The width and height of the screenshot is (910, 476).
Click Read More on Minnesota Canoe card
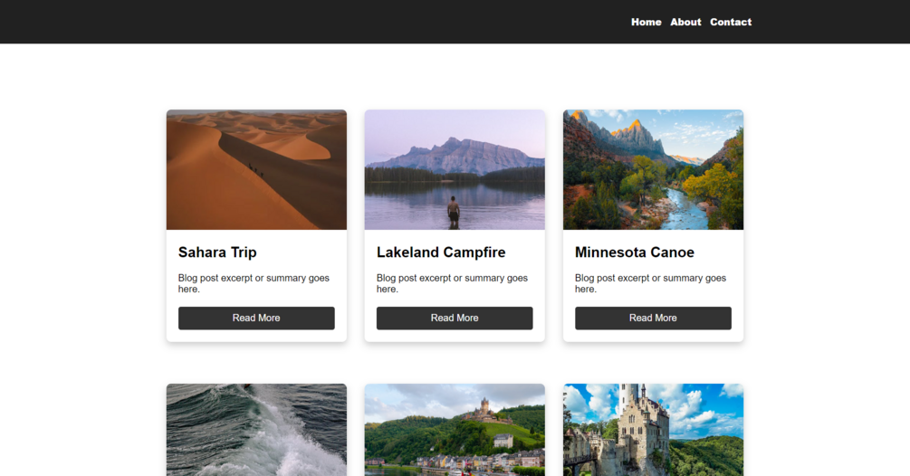pos(653,318)
